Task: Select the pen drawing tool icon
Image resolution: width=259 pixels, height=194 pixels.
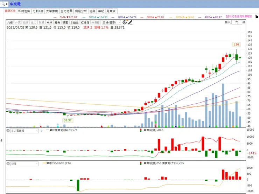Action: click(130, 22)
